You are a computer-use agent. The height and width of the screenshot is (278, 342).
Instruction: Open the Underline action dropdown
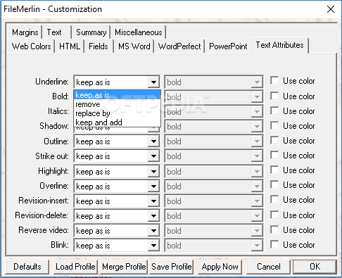coord(153,82)
